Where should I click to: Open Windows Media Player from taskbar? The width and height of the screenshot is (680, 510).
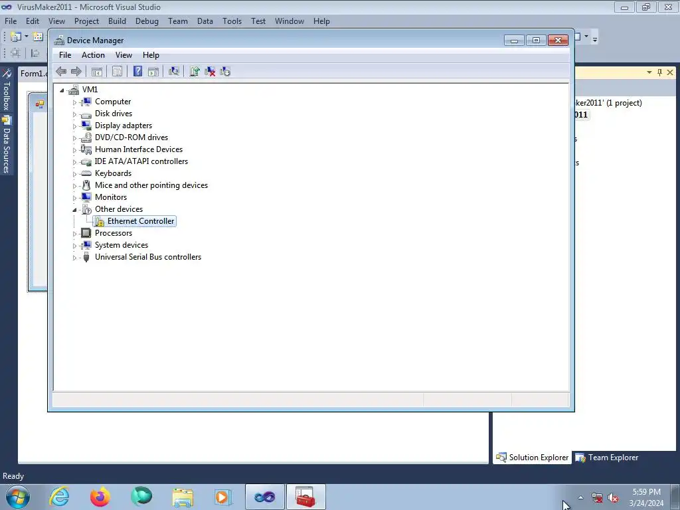point(223,497)
